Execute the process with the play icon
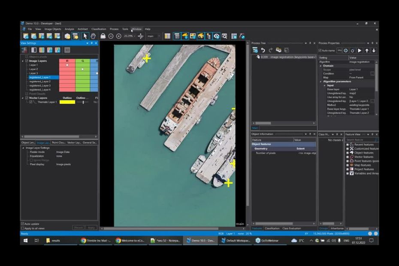Screen dimensions: 399x266 coord(360,50)
